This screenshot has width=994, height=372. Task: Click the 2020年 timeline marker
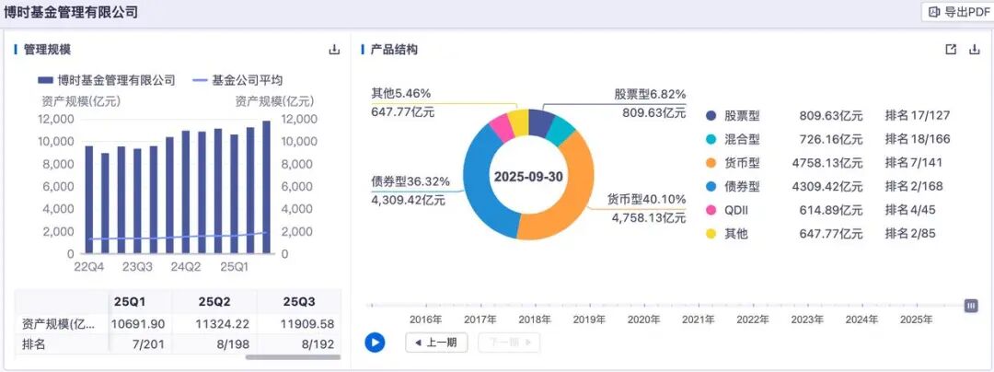tap(644, 320)
